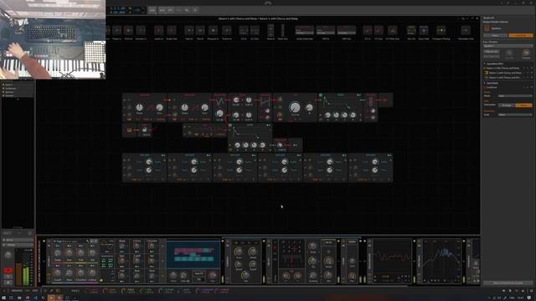The width and height of the screenshot is (536, 301).
Task: Click the orange Bitwig Studio taskbar icon
Action: click(x=51, y=298)
